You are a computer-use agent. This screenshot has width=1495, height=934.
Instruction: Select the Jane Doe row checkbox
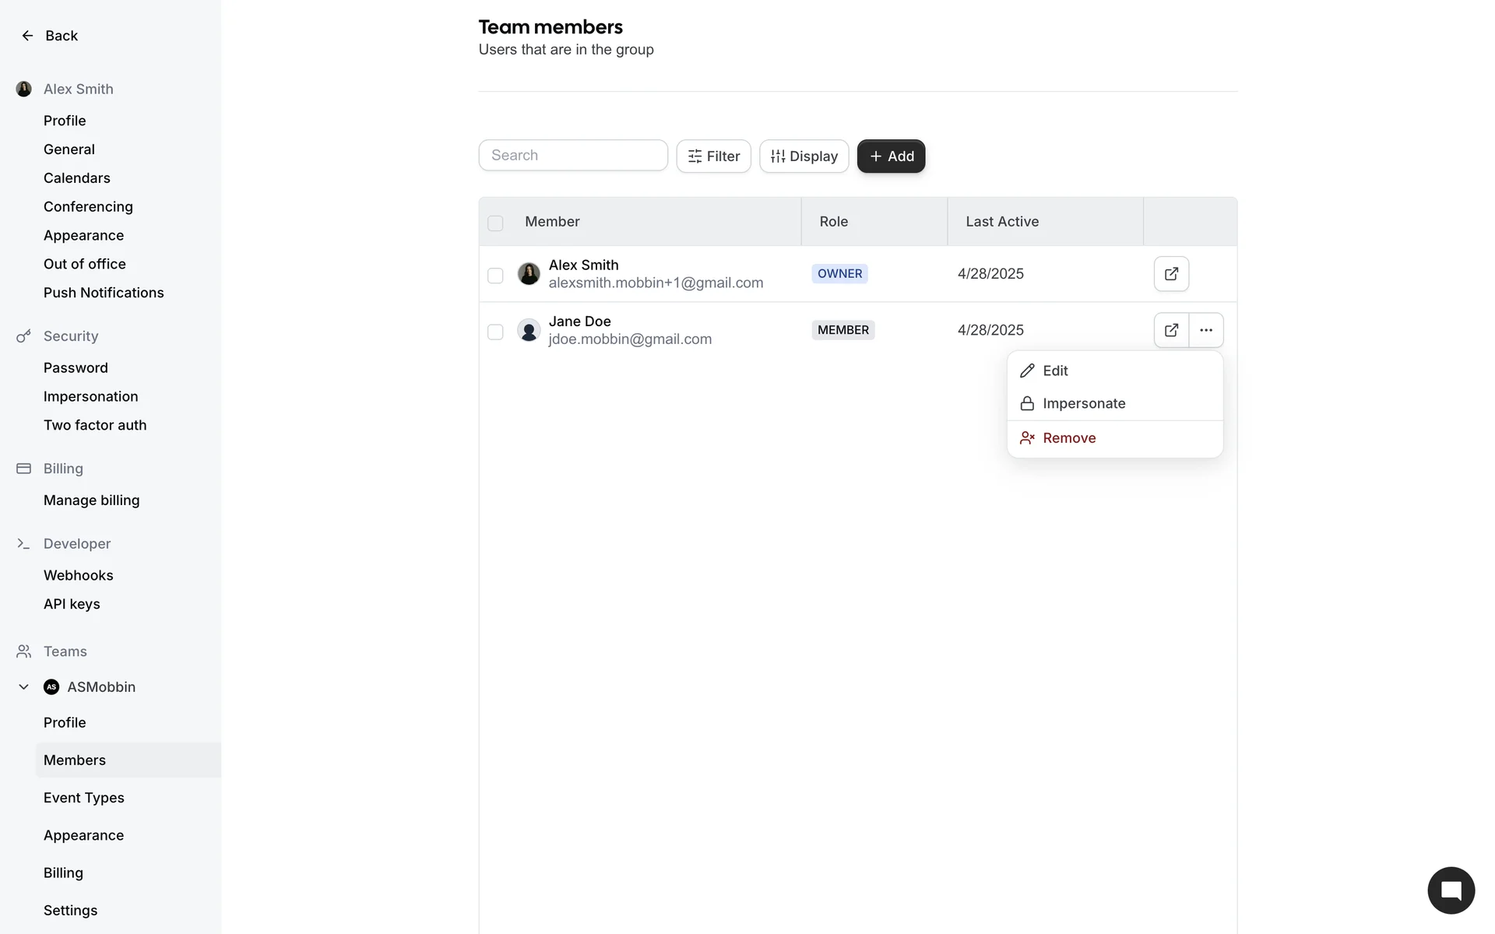point(495,332)
